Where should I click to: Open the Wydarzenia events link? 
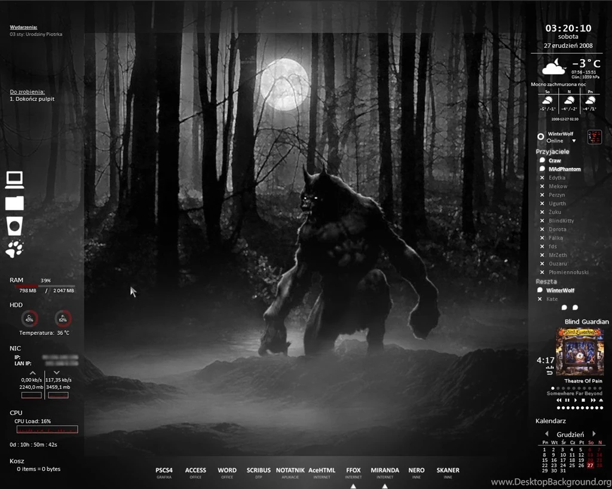22,27
